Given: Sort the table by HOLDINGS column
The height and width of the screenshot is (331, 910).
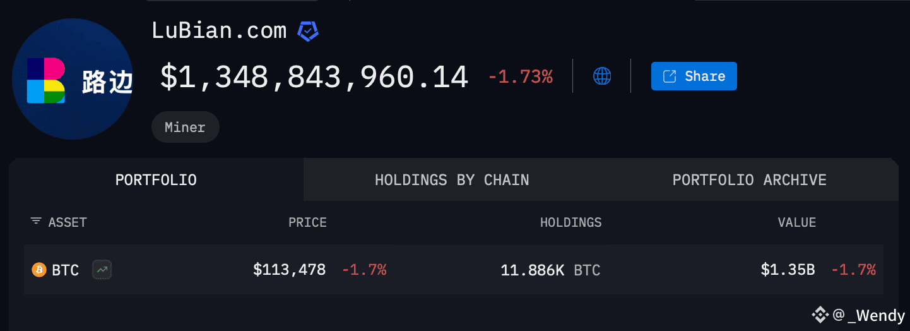Looking at the screenshot, I should [x=571, y=222].
